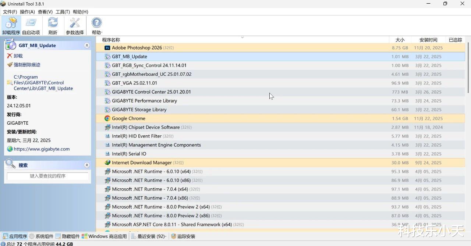
Task: Click the folder icon beside the install path
Action: pos(10,83)
